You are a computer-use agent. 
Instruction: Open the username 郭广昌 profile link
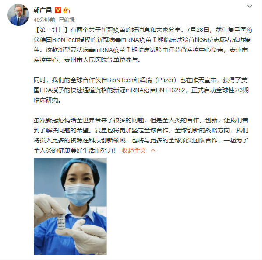[43, 10]
